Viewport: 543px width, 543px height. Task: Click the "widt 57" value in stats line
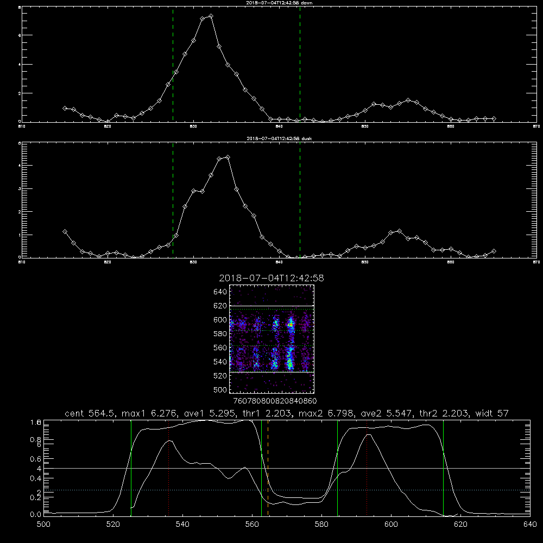pos(492,413)
